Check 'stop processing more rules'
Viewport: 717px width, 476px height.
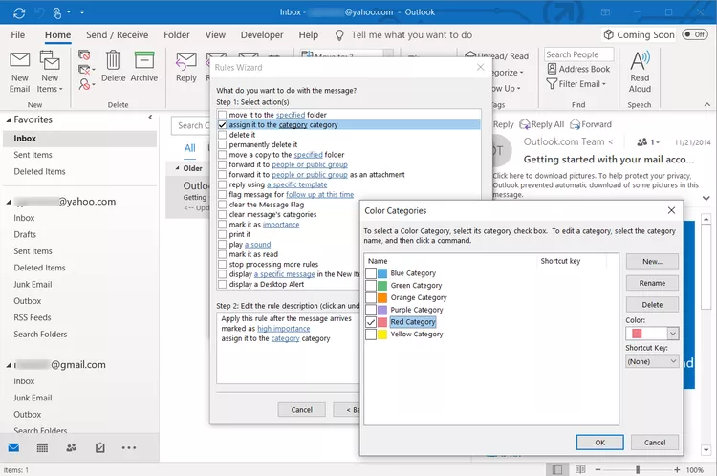click(222, 265)
